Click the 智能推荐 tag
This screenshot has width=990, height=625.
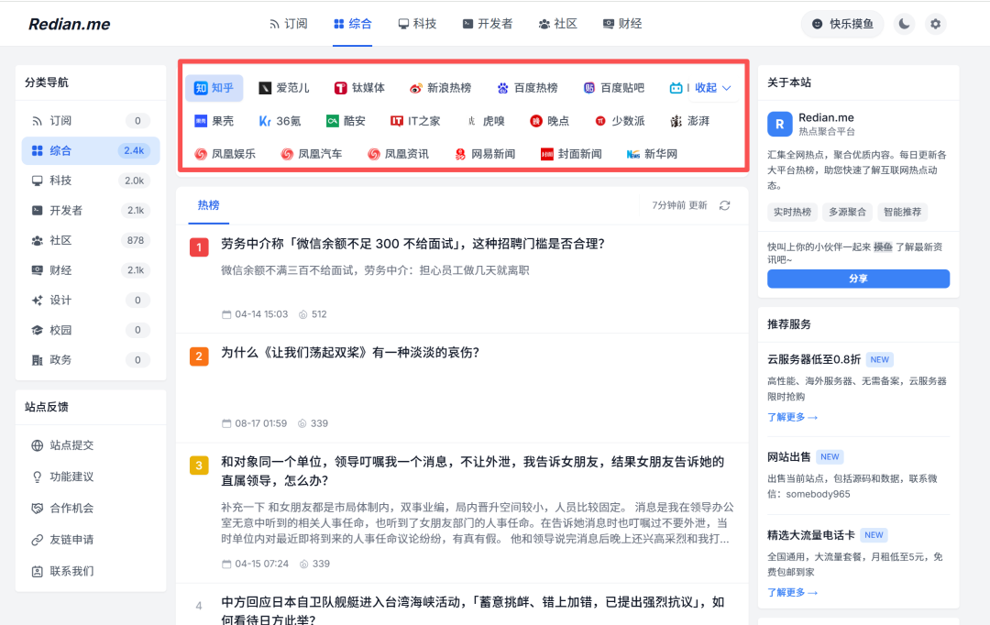pyautogui.click(x=902, y=212)
